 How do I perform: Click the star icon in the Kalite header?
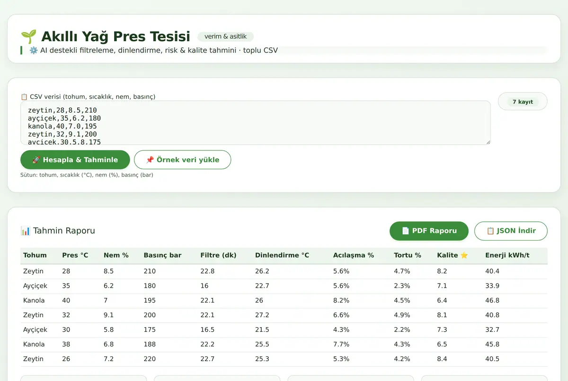tap(464, 255)
